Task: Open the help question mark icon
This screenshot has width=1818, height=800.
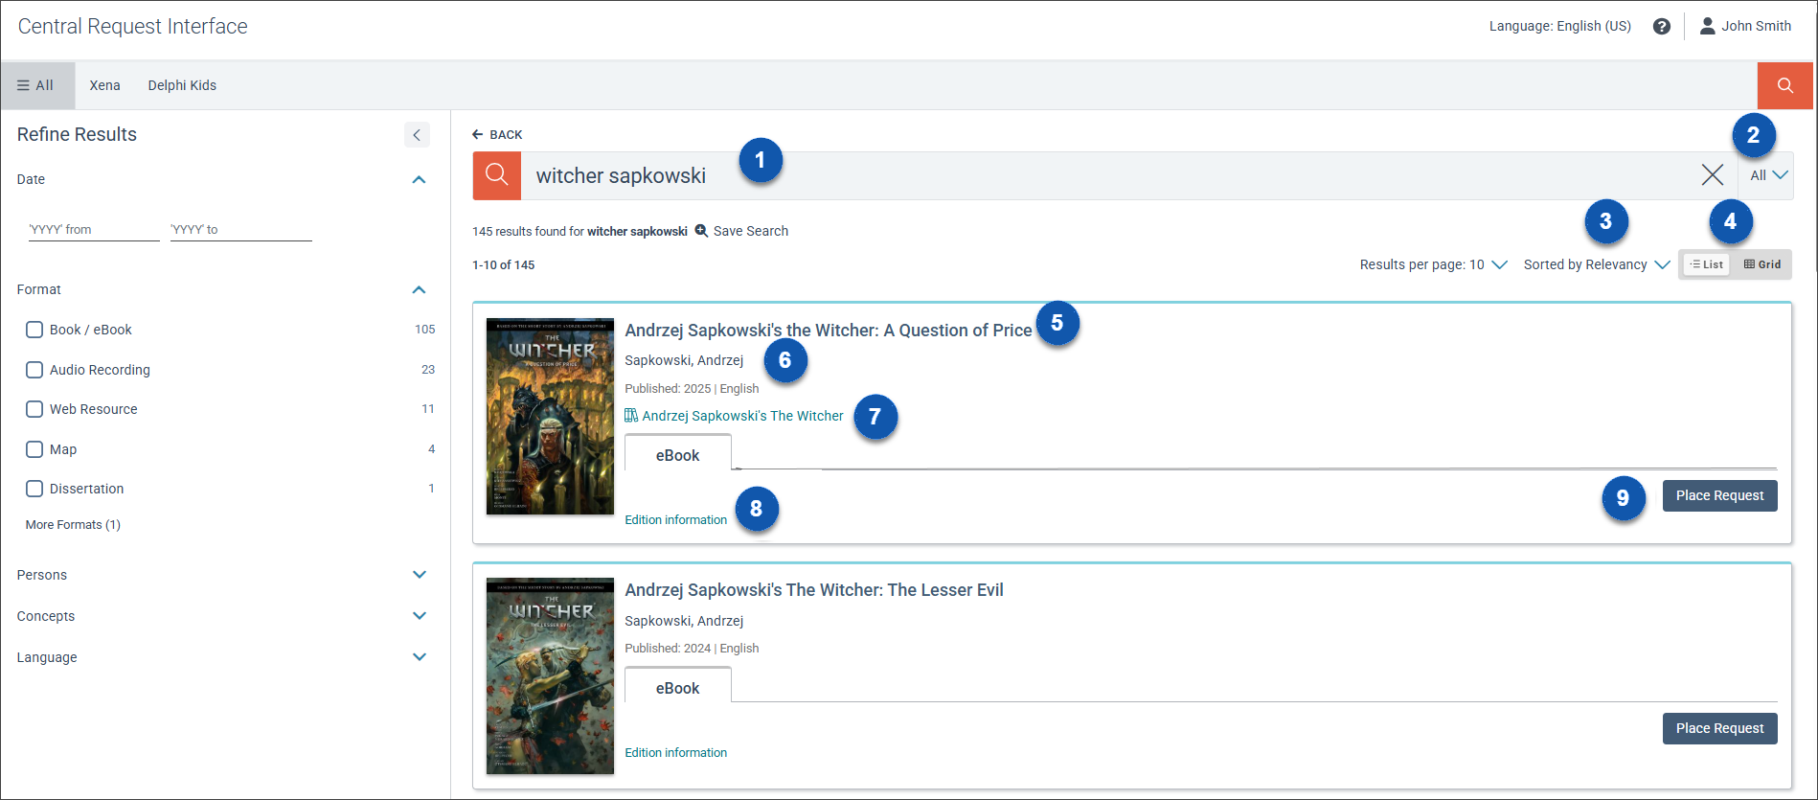Action: tap(1662, 27)
